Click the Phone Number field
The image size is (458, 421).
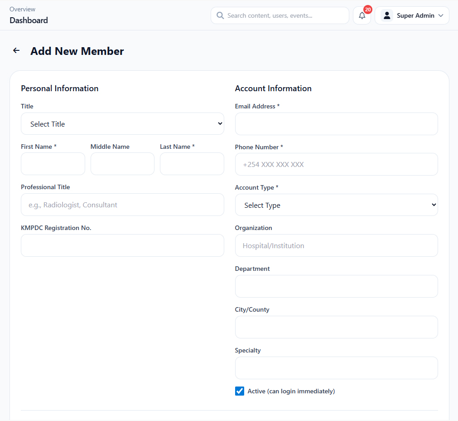pyautogui.click(x=336, y=164)
